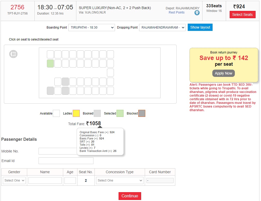Select the lone seat in middle row

(x=110, y=72)
